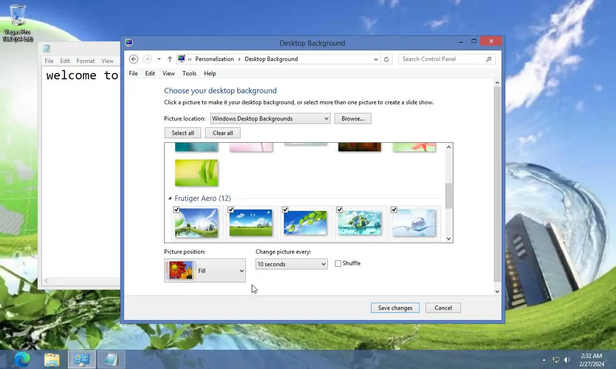Viewport: 616px width, 369px height.
Task: Open the Notepad Edit menu
Action: point(65,61)
